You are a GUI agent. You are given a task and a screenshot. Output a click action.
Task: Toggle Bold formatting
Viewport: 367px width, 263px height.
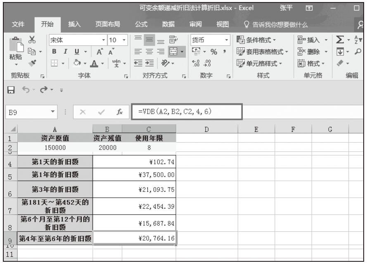coord(54,52)
